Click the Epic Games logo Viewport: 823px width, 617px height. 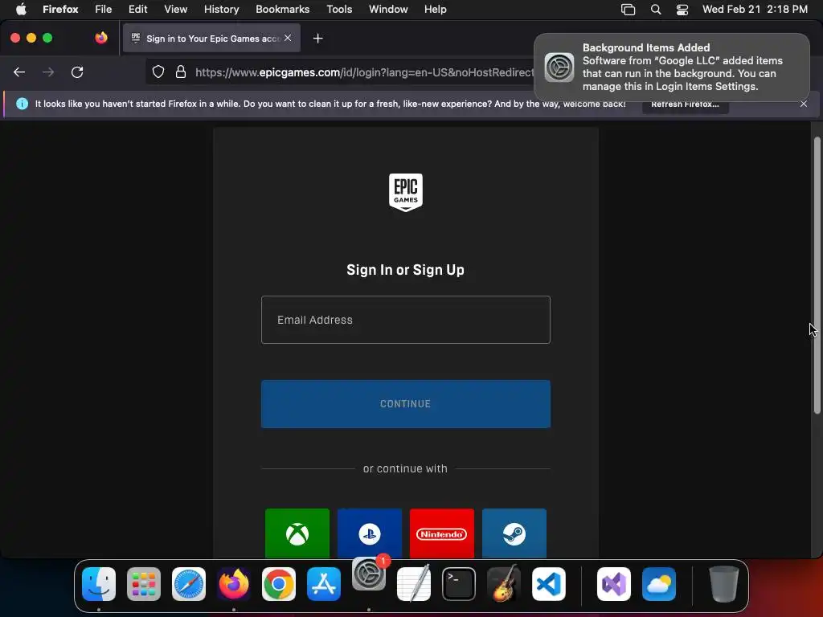pos(406,193)
